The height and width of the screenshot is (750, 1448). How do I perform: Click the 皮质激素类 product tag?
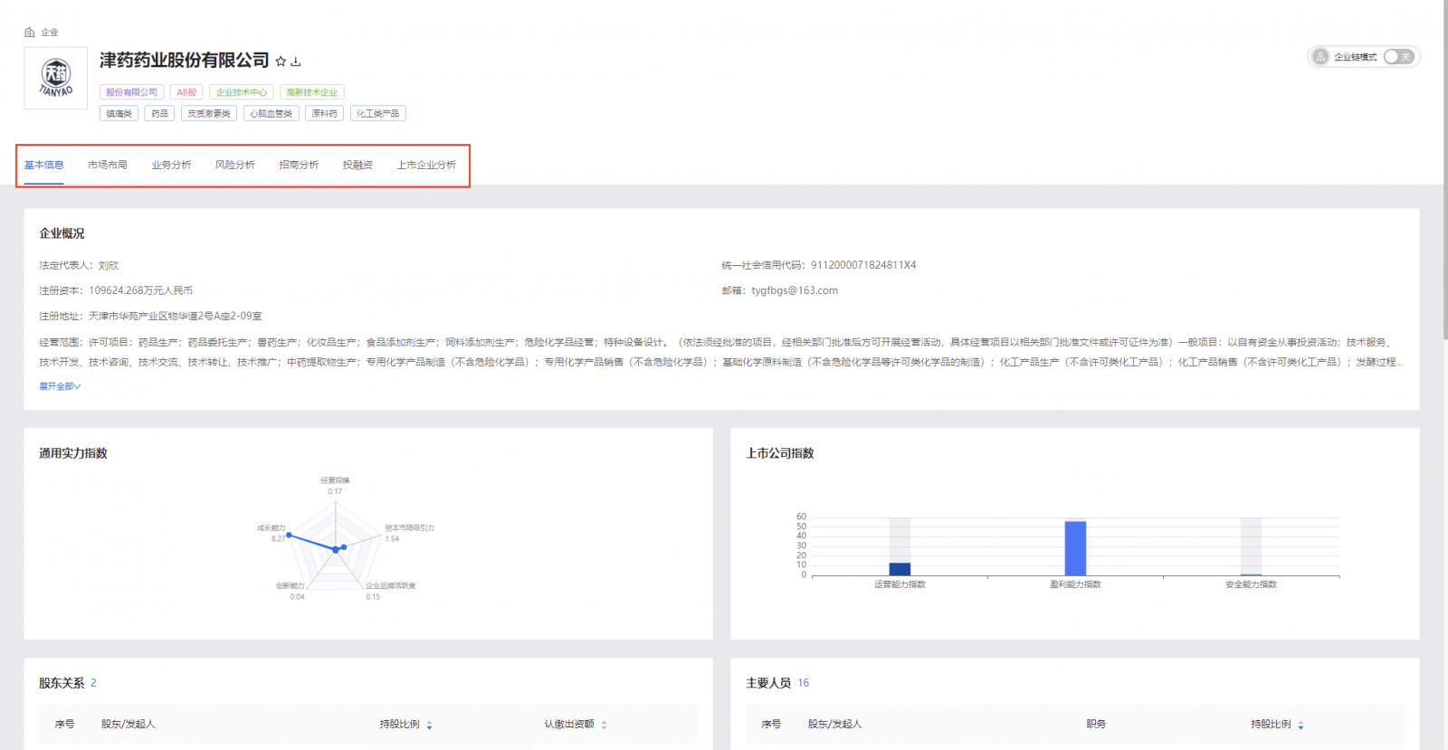tap(209, 113)
